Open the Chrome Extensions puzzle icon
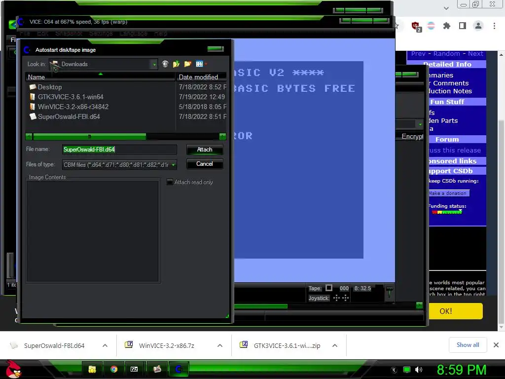 tap(447, 26)
